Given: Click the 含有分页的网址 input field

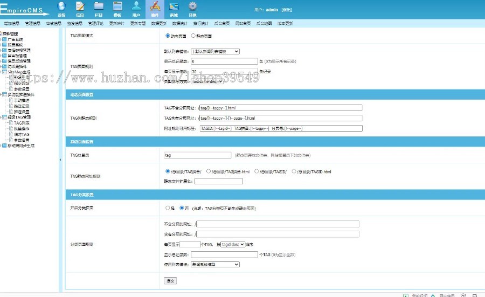Looking at the screenshot, I should 278,234.
